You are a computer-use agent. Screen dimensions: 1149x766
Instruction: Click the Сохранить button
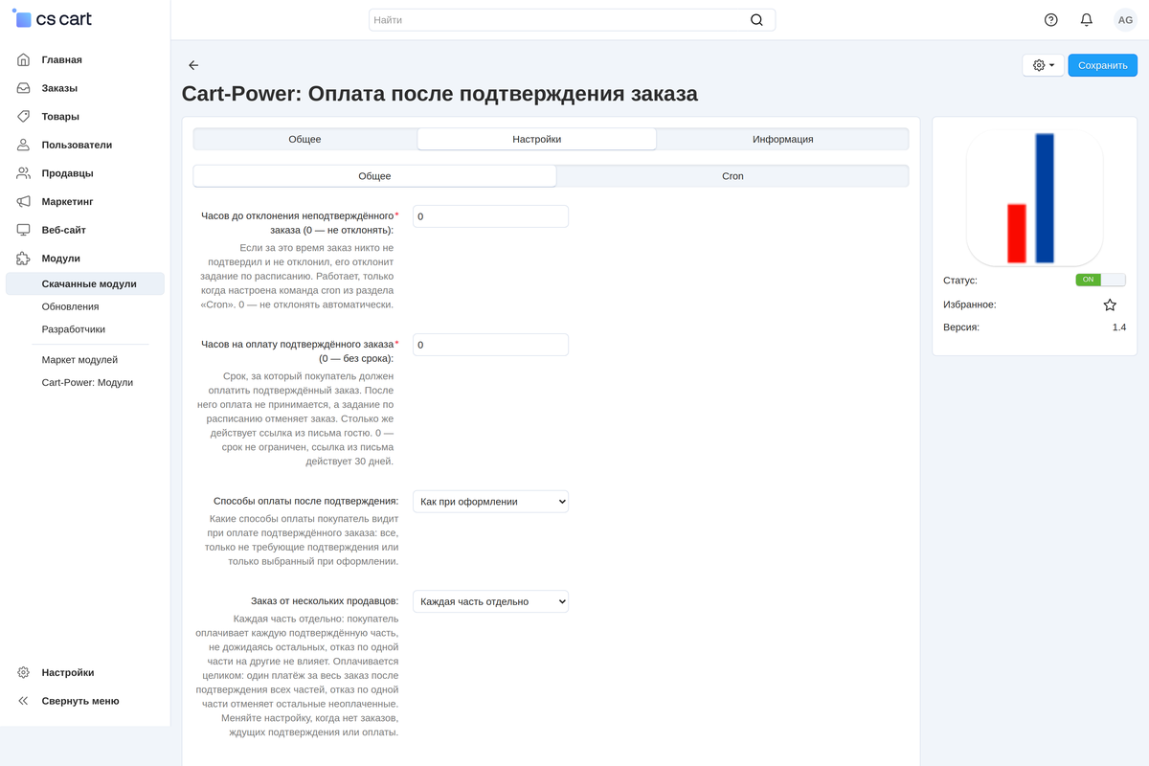(x=1103, y=65)
